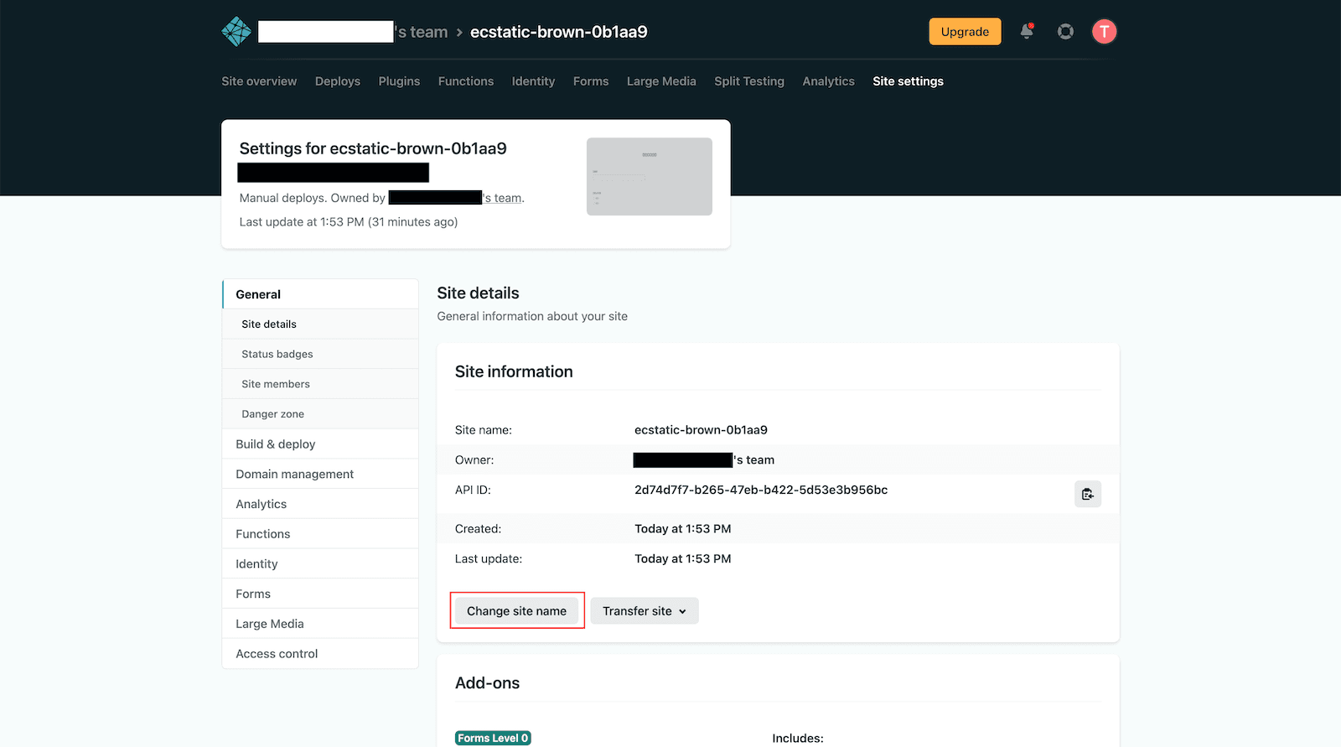Viewport: 1341px width, 747px height.
Task: Select Site details in the sidebar
Action: (x=320, y=324)
